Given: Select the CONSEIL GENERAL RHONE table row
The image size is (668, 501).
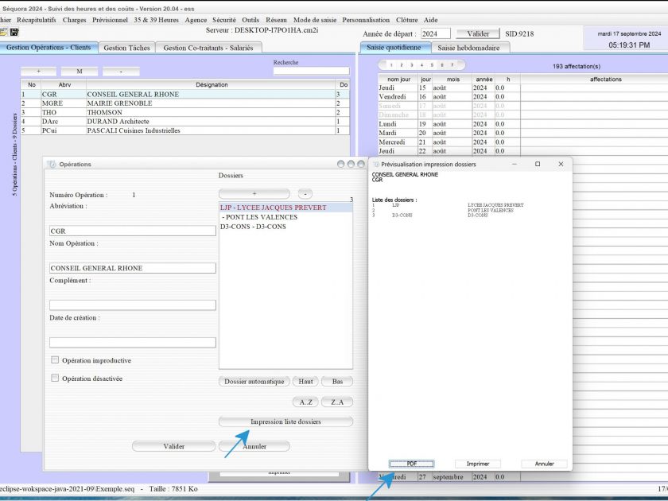Looking at the screenshot, I should [x=184, y=94].
